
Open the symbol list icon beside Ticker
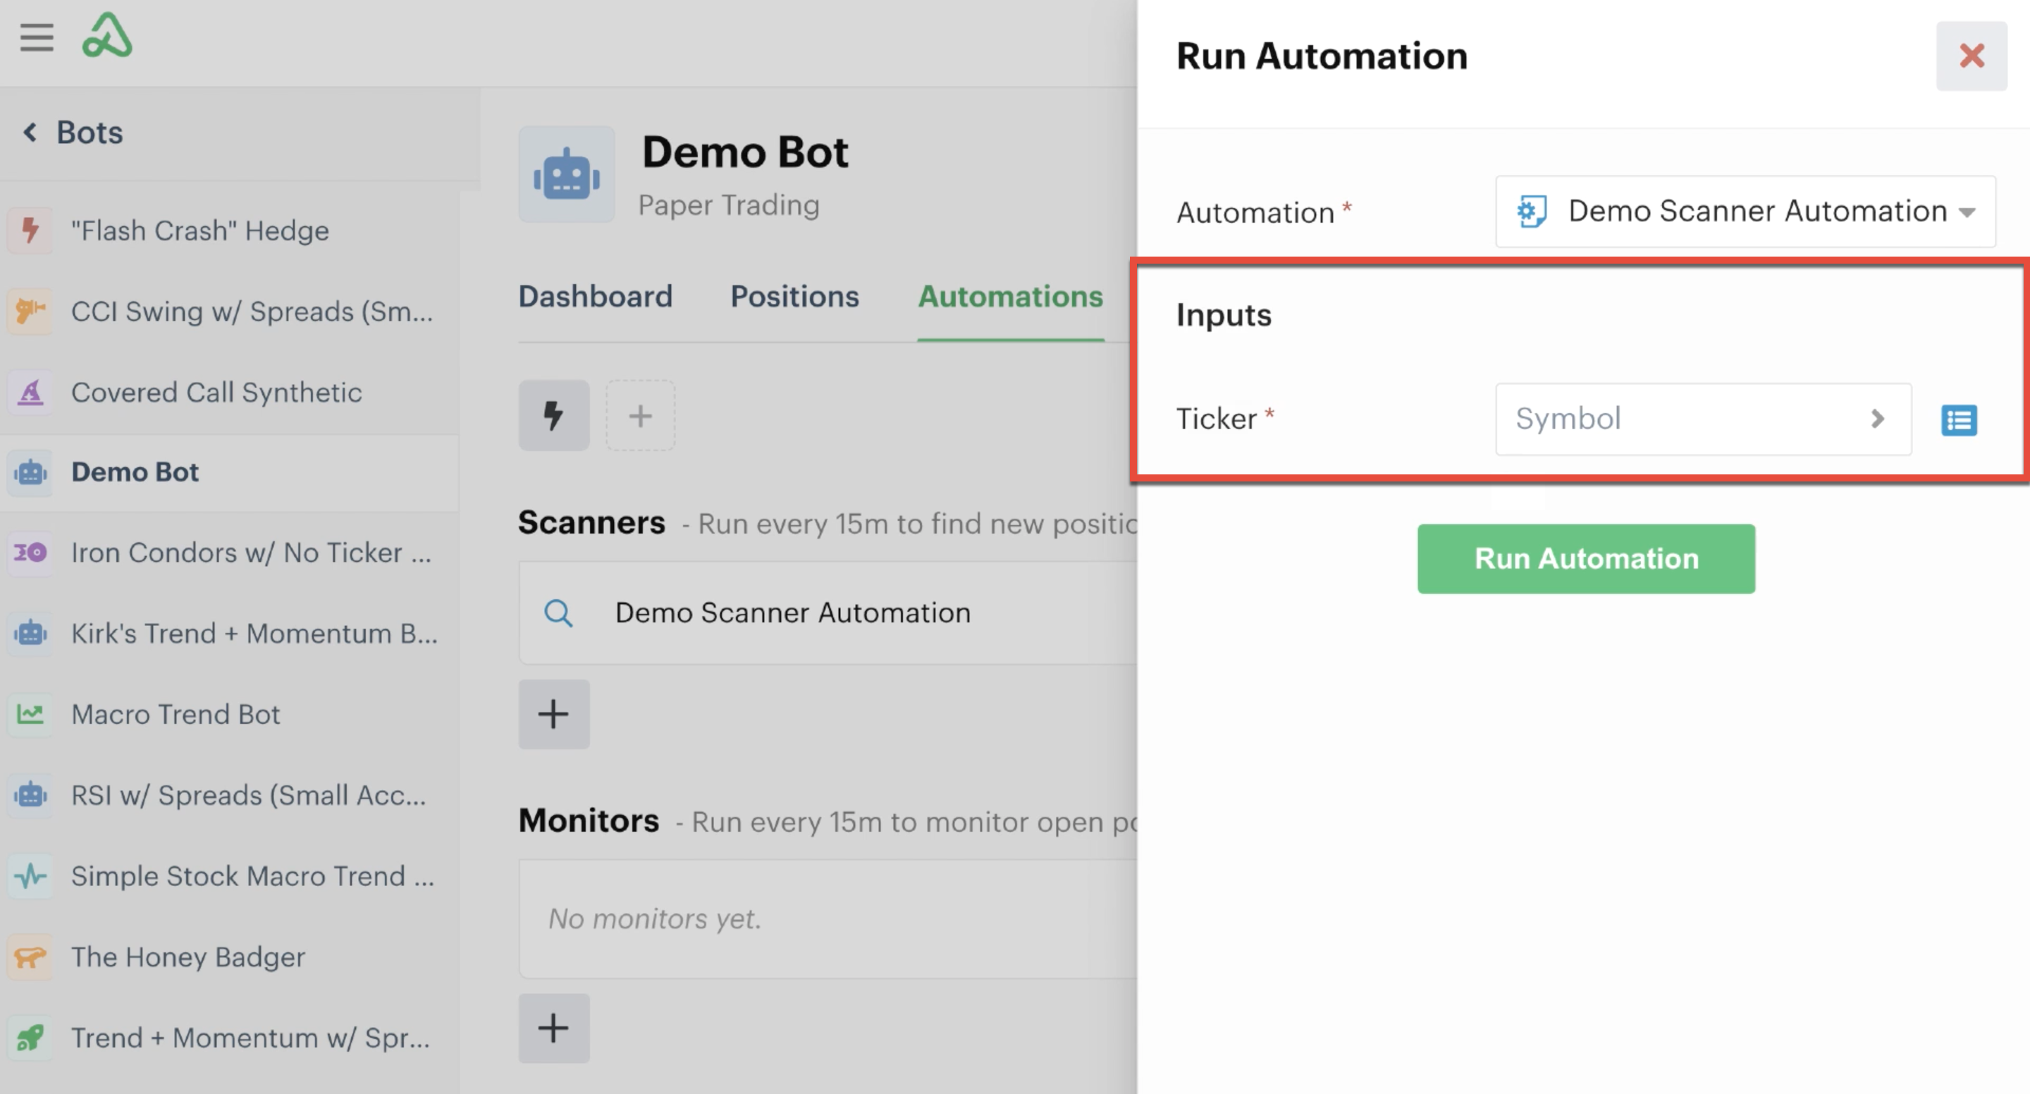(x=1958, y=419)
